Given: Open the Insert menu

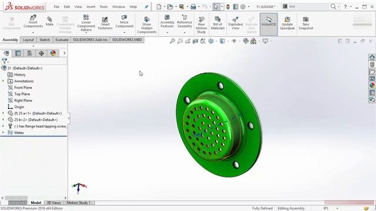Looking at the screenshot, I should [x=91, y=6].
